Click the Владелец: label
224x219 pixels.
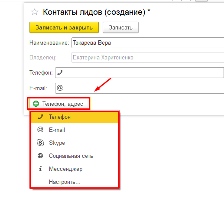coord(43,58)
